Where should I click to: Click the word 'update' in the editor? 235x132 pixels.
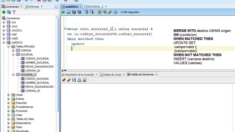click(x=78, y=44)
